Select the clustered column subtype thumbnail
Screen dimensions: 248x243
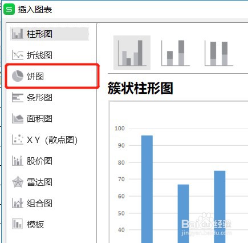tap(132, 53)
